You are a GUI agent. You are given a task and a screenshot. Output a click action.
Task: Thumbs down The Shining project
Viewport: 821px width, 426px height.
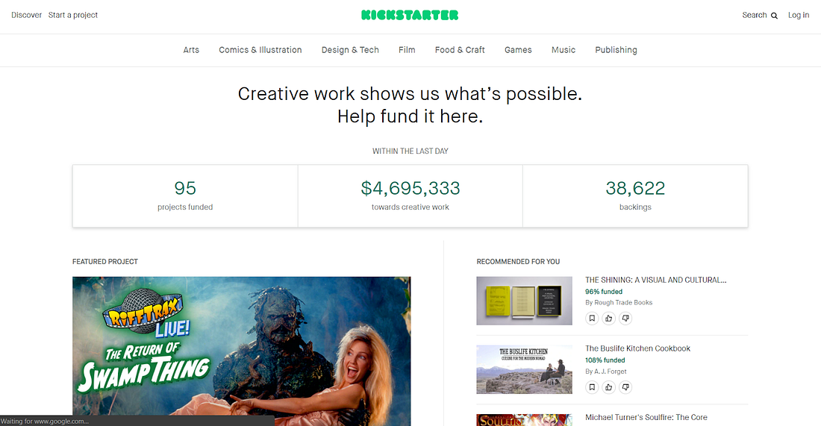click(x=625, y=318)
